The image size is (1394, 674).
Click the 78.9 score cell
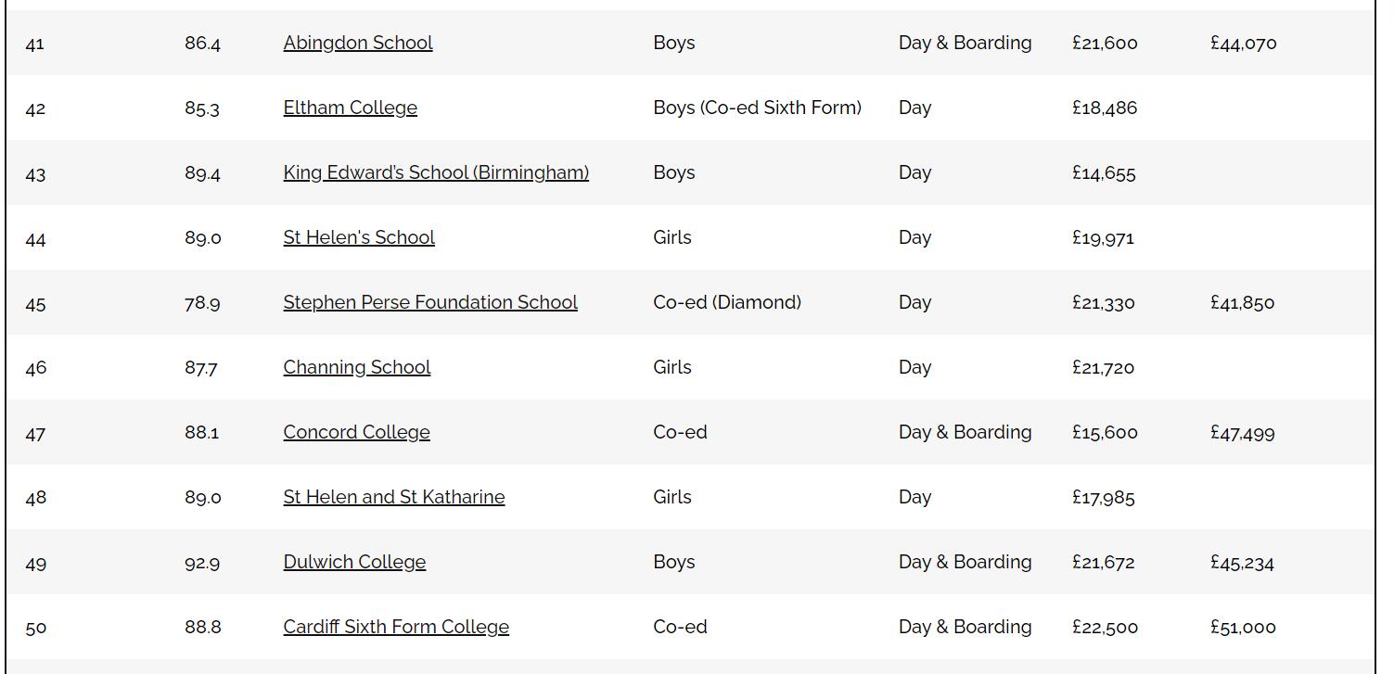tap(202, 303)
